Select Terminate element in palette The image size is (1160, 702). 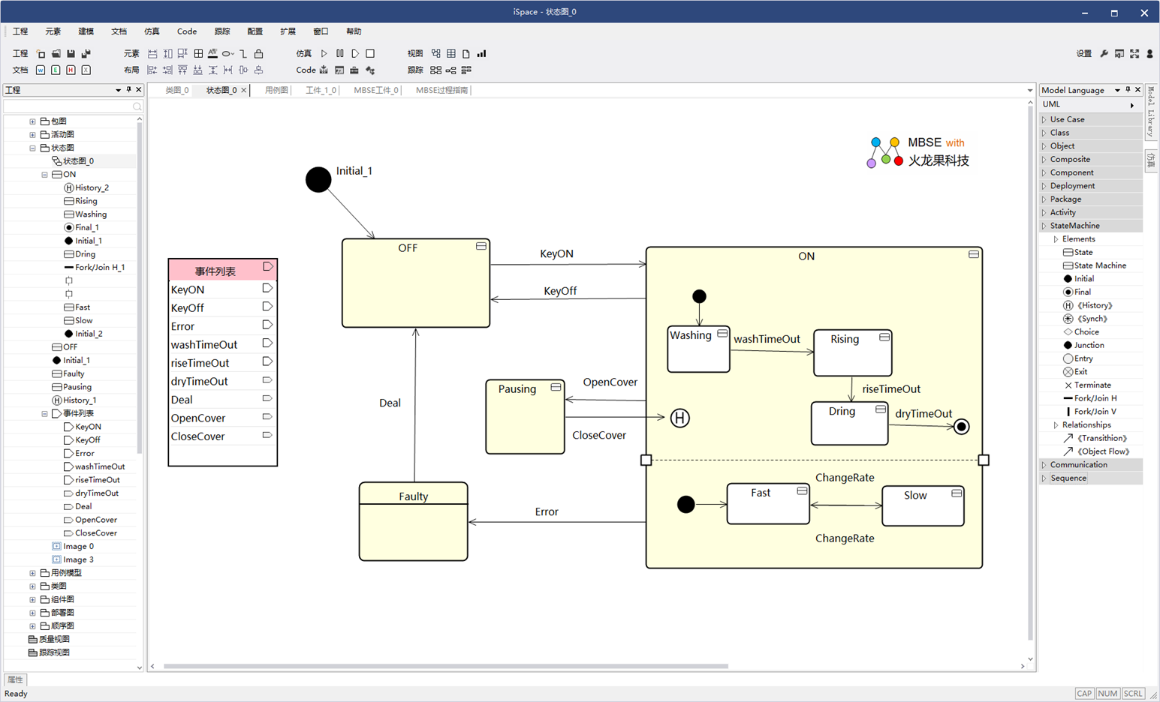point(1087,385)
